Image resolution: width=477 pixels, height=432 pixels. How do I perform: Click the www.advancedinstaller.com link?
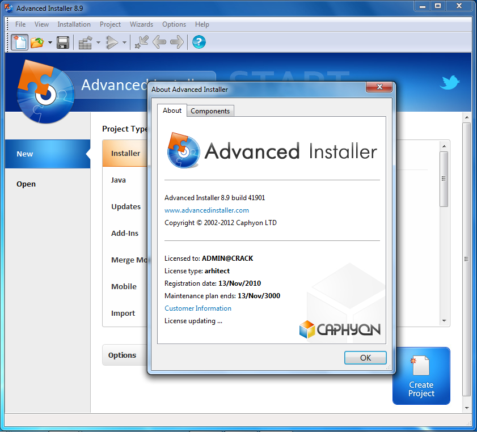point(206,210)
